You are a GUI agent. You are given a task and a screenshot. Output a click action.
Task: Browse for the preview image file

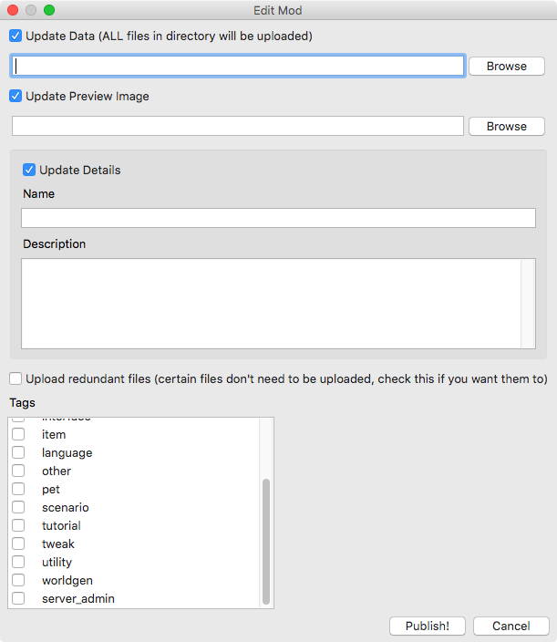pos(507,126)
